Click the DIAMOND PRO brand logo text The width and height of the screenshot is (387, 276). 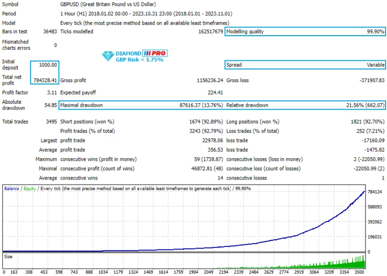141,54
